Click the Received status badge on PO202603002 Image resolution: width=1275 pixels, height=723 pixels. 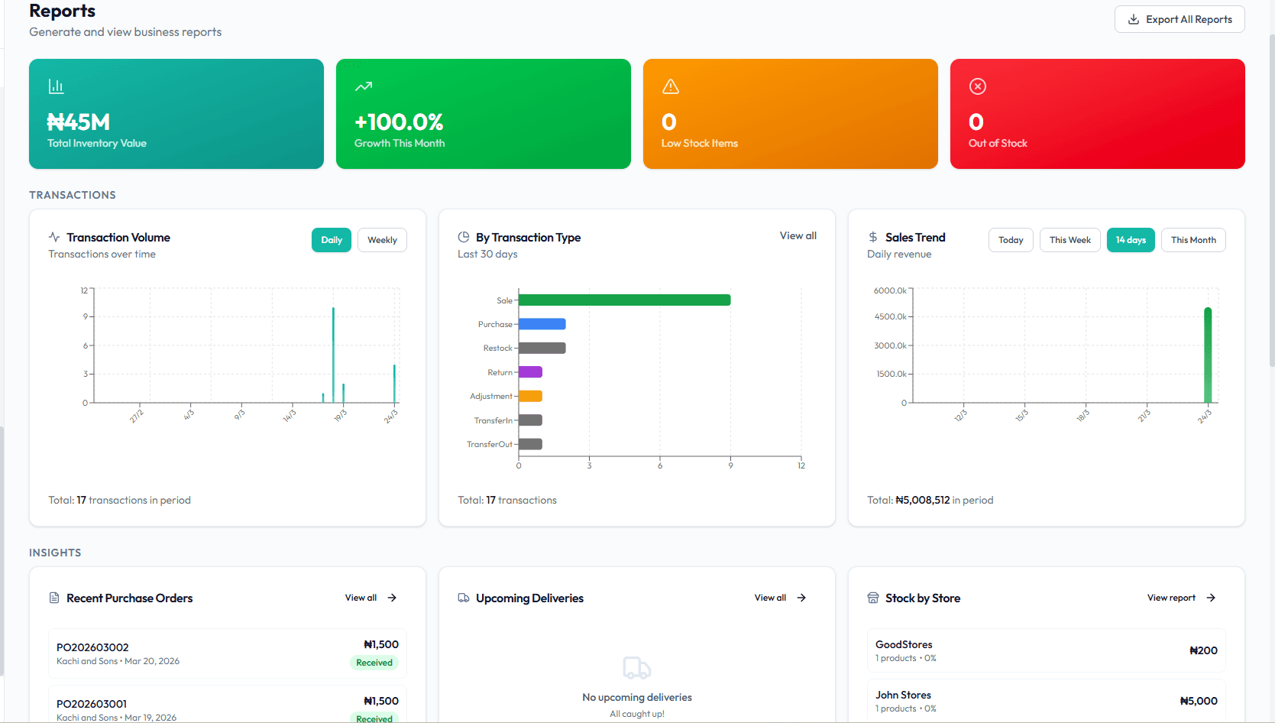coord(374,663)
